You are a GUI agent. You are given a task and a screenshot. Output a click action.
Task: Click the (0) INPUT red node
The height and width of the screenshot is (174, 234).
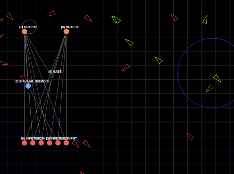(x=24, y=143)
